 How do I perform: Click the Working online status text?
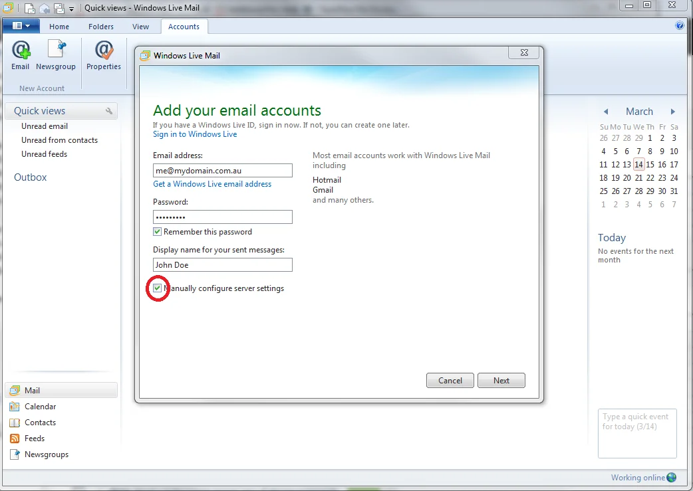click(x=638, y=478)
